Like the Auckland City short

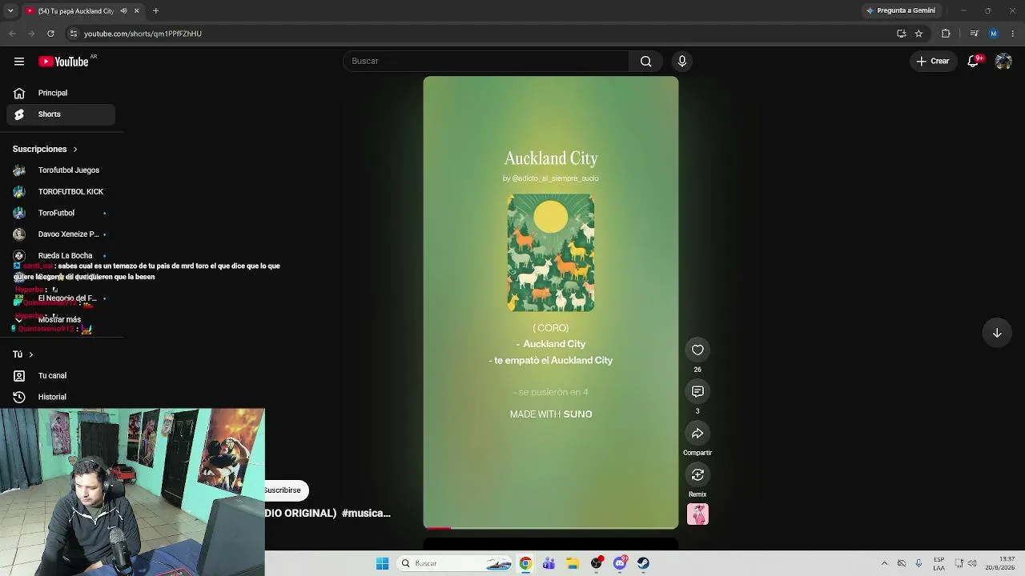(x=697, y=350)
